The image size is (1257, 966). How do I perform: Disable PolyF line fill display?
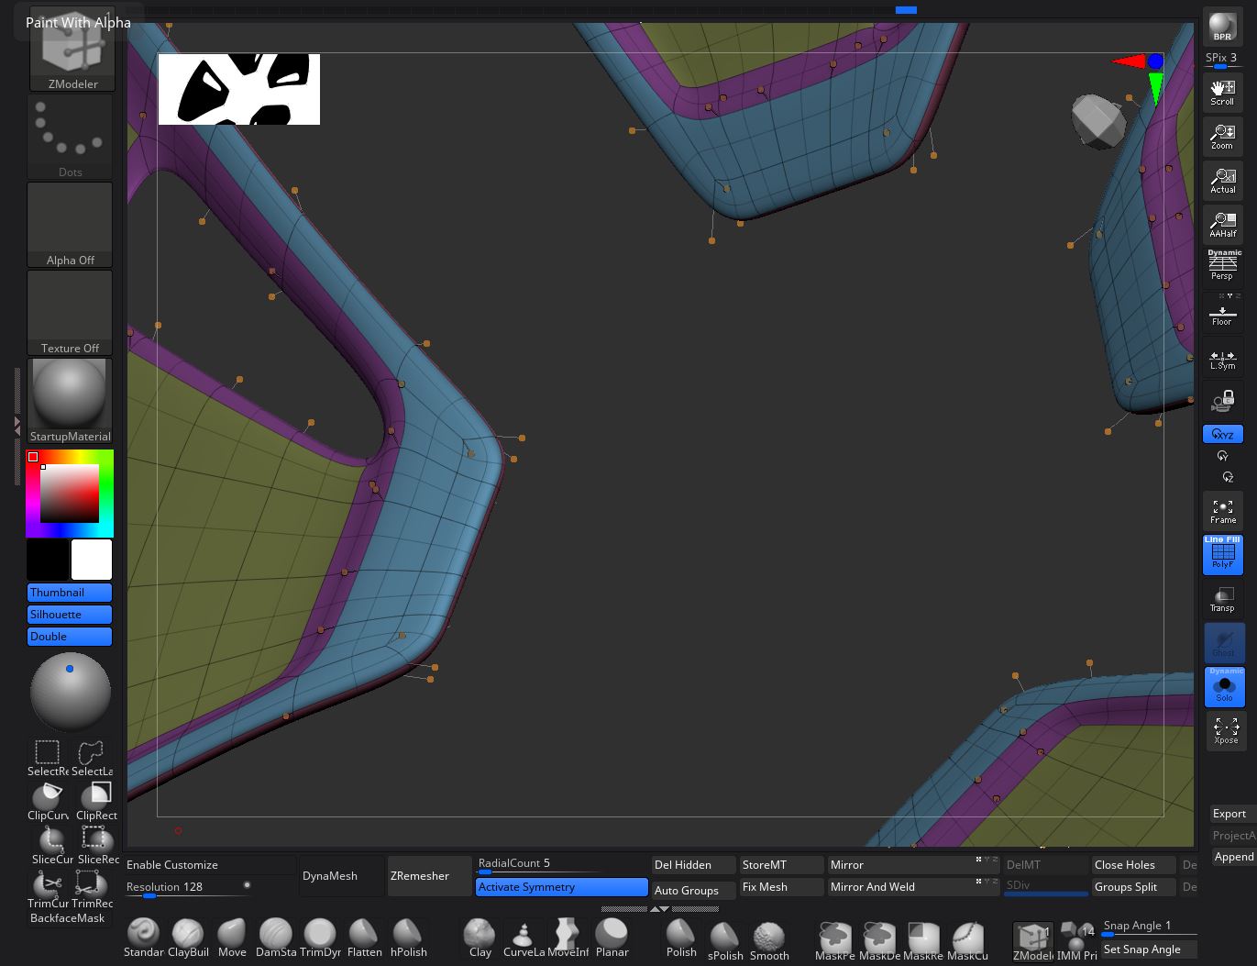pos(1223,555)
